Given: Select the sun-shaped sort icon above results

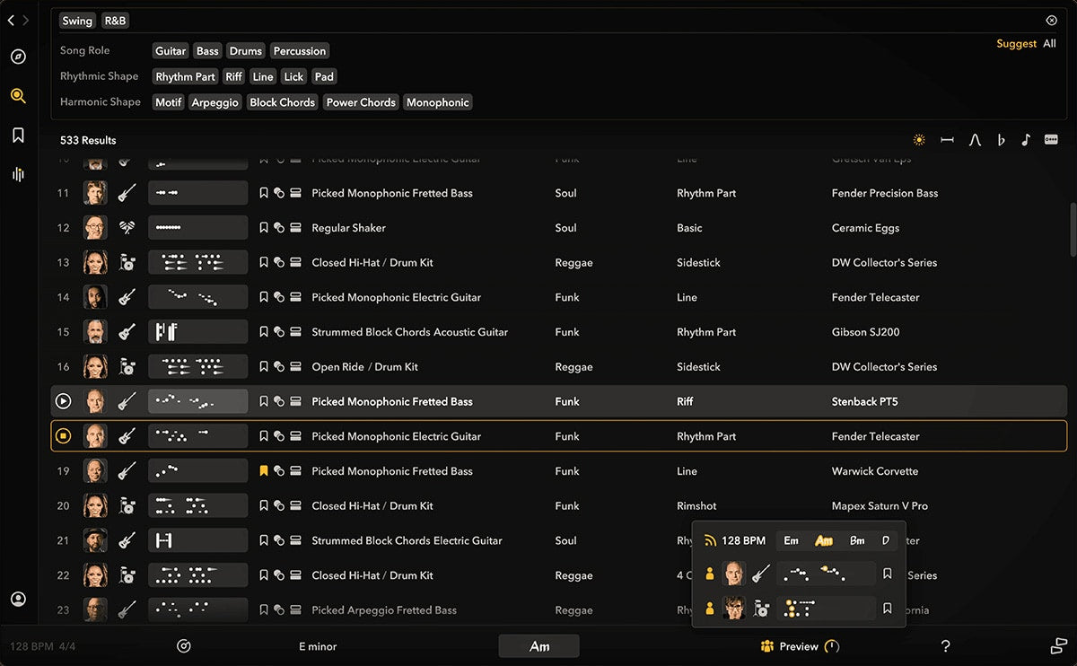Looking at the screenshot, I should 919,140.
